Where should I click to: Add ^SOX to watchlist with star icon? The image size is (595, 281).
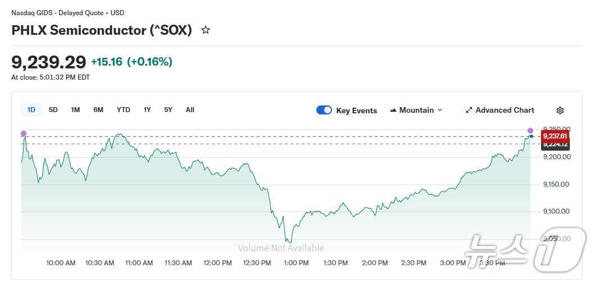coord(206,30)
